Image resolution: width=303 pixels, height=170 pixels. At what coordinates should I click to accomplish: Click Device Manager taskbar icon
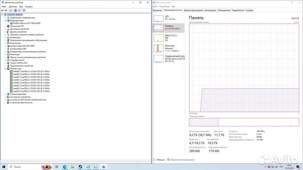pos(104,167)
